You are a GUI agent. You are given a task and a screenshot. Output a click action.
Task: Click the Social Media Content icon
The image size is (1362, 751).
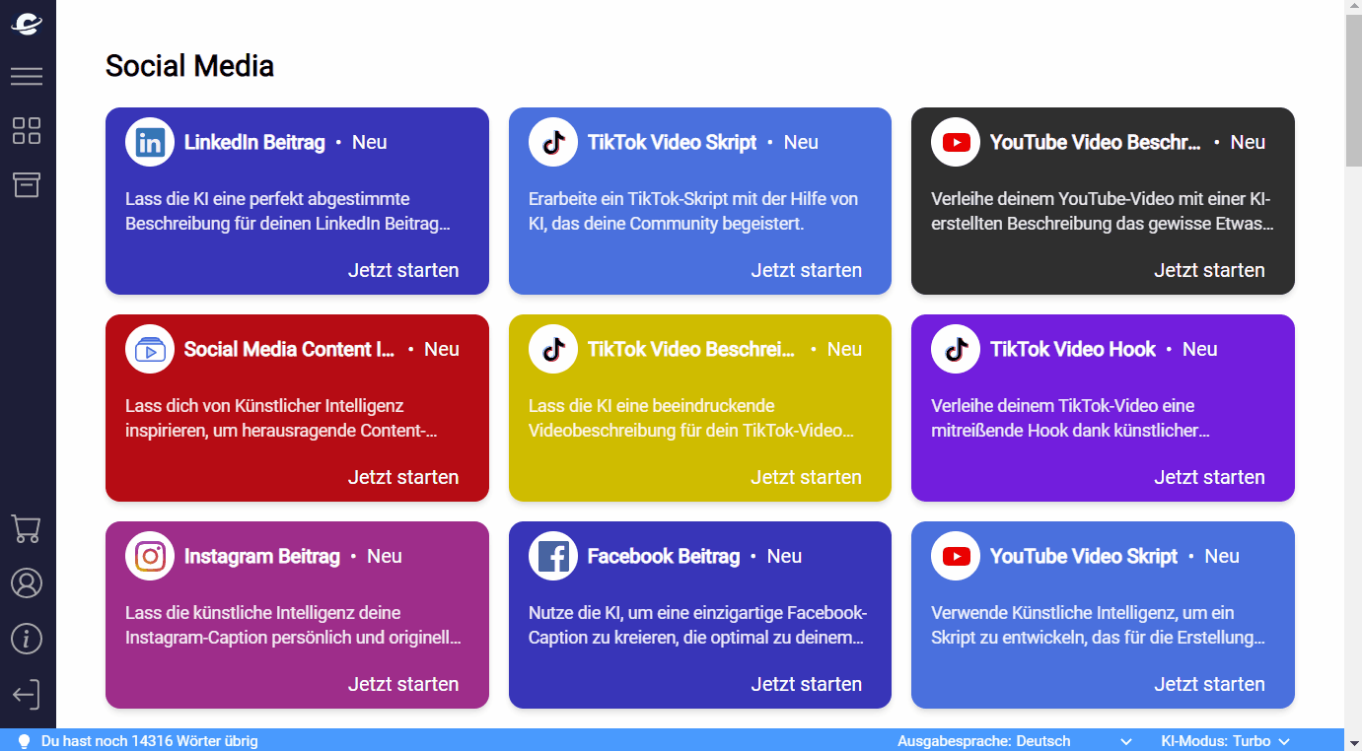click(150, 349)
